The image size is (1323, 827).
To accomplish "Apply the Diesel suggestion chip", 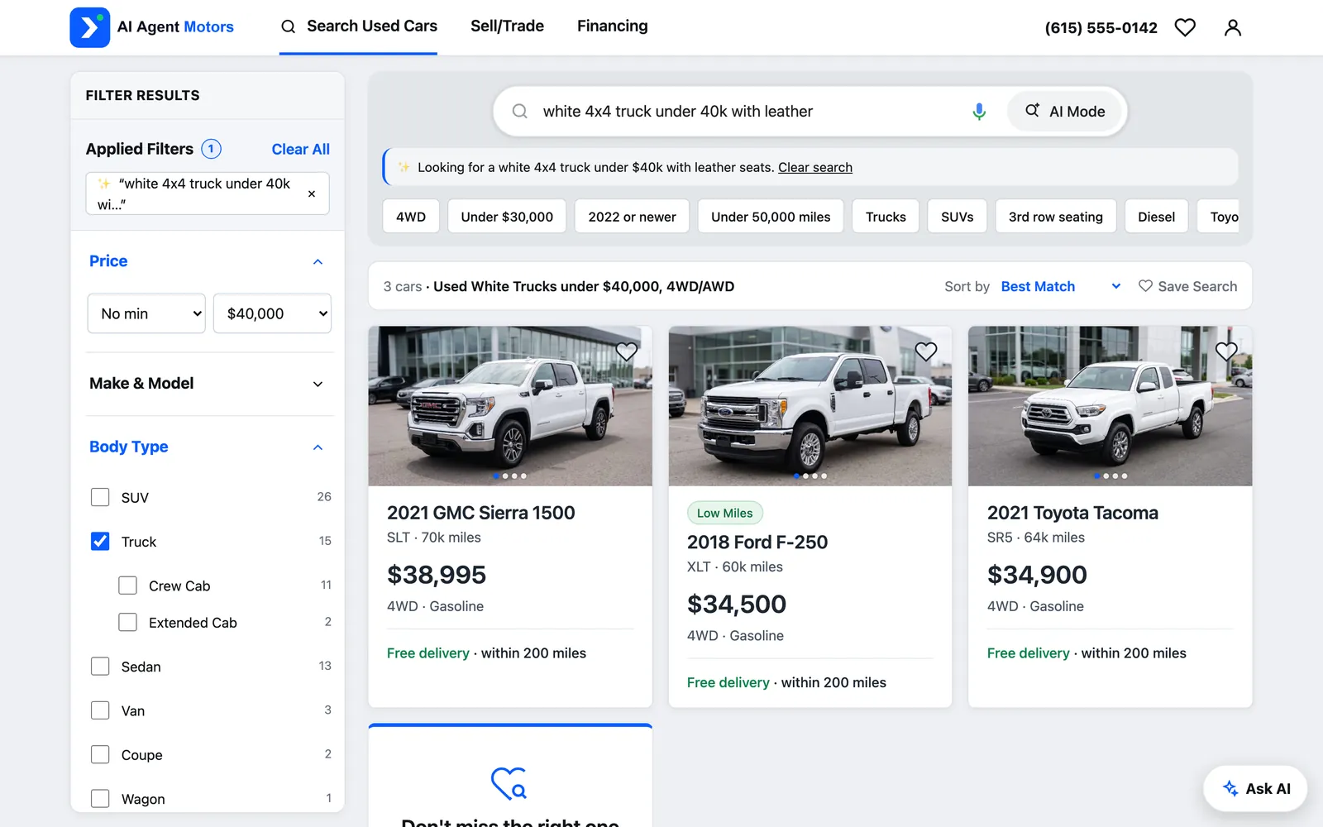I will (1156, 217).
